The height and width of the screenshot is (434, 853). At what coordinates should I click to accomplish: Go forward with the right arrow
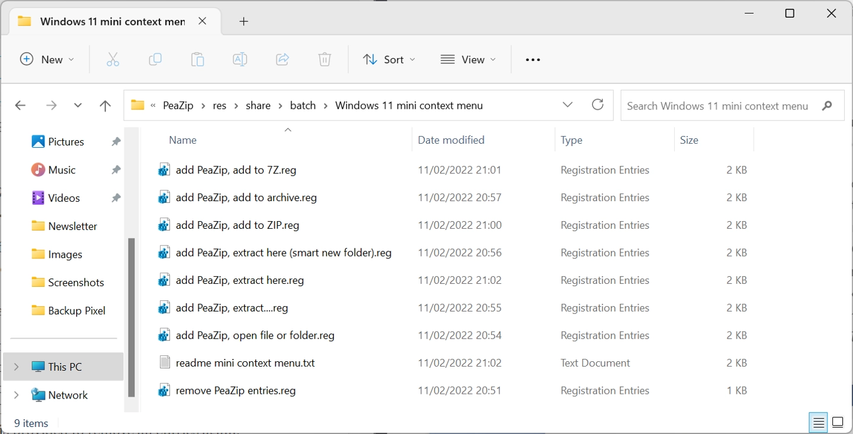click(x=52, y=106)
